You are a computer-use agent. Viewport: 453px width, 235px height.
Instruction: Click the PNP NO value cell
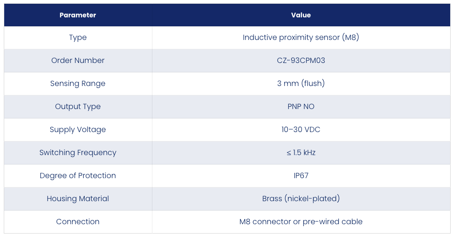301,107
